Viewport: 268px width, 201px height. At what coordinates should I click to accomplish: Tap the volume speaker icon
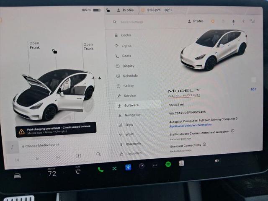click(x=217, y=161)
